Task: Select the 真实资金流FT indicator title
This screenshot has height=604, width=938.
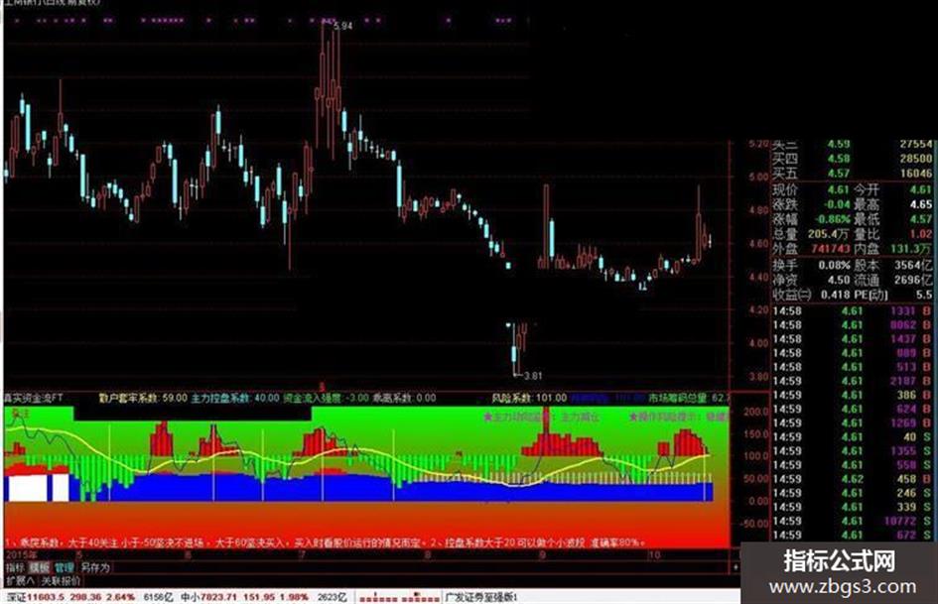Action: [34, 398]
